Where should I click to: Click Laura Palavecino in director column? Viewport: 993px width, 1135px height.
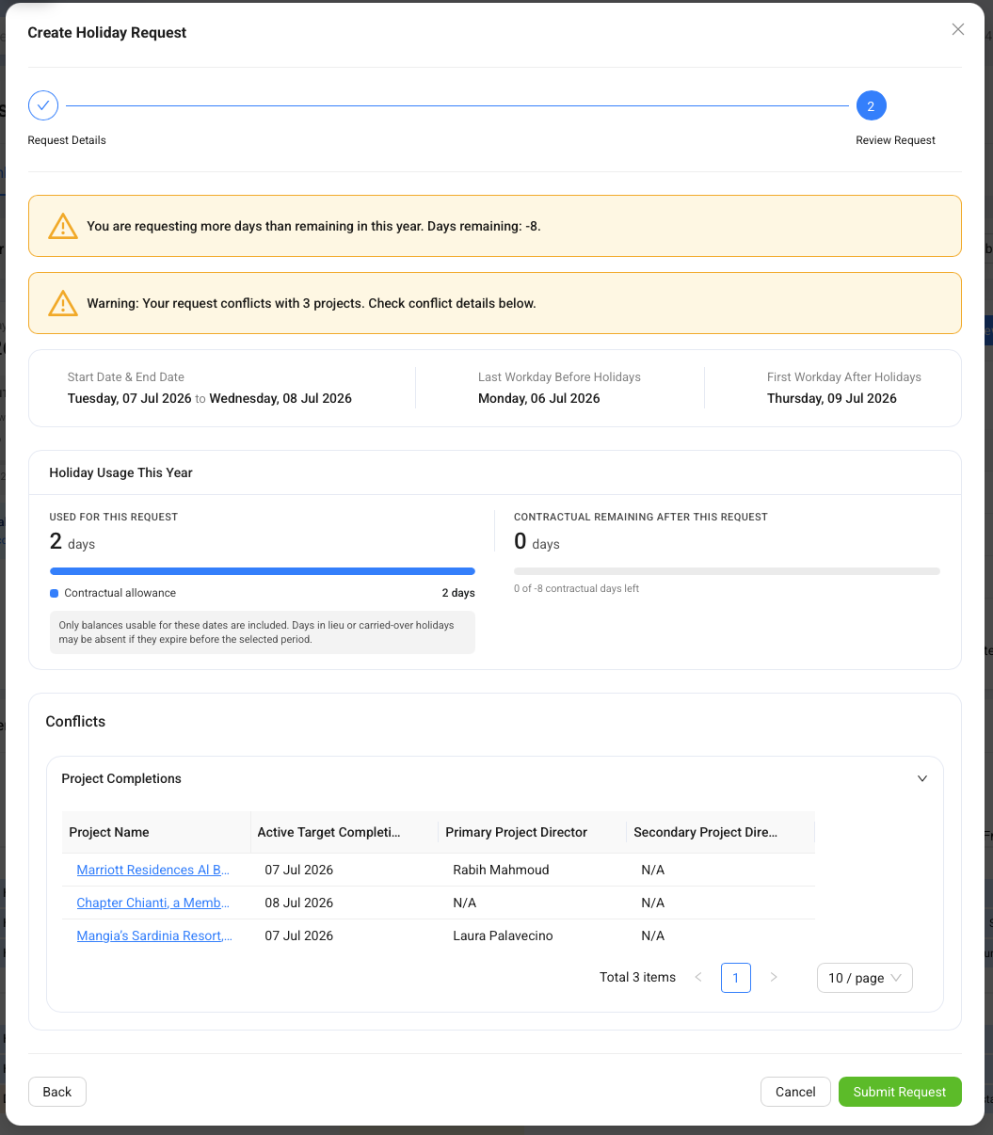[503, 935]
